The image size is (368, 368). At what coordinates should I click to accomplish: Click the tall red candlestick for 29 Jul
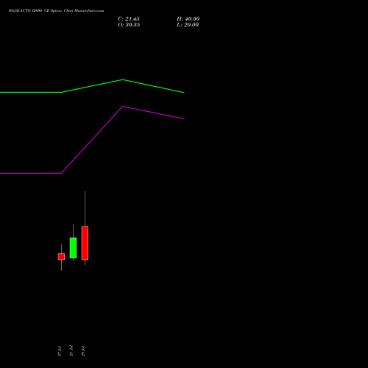click(85, 243)
